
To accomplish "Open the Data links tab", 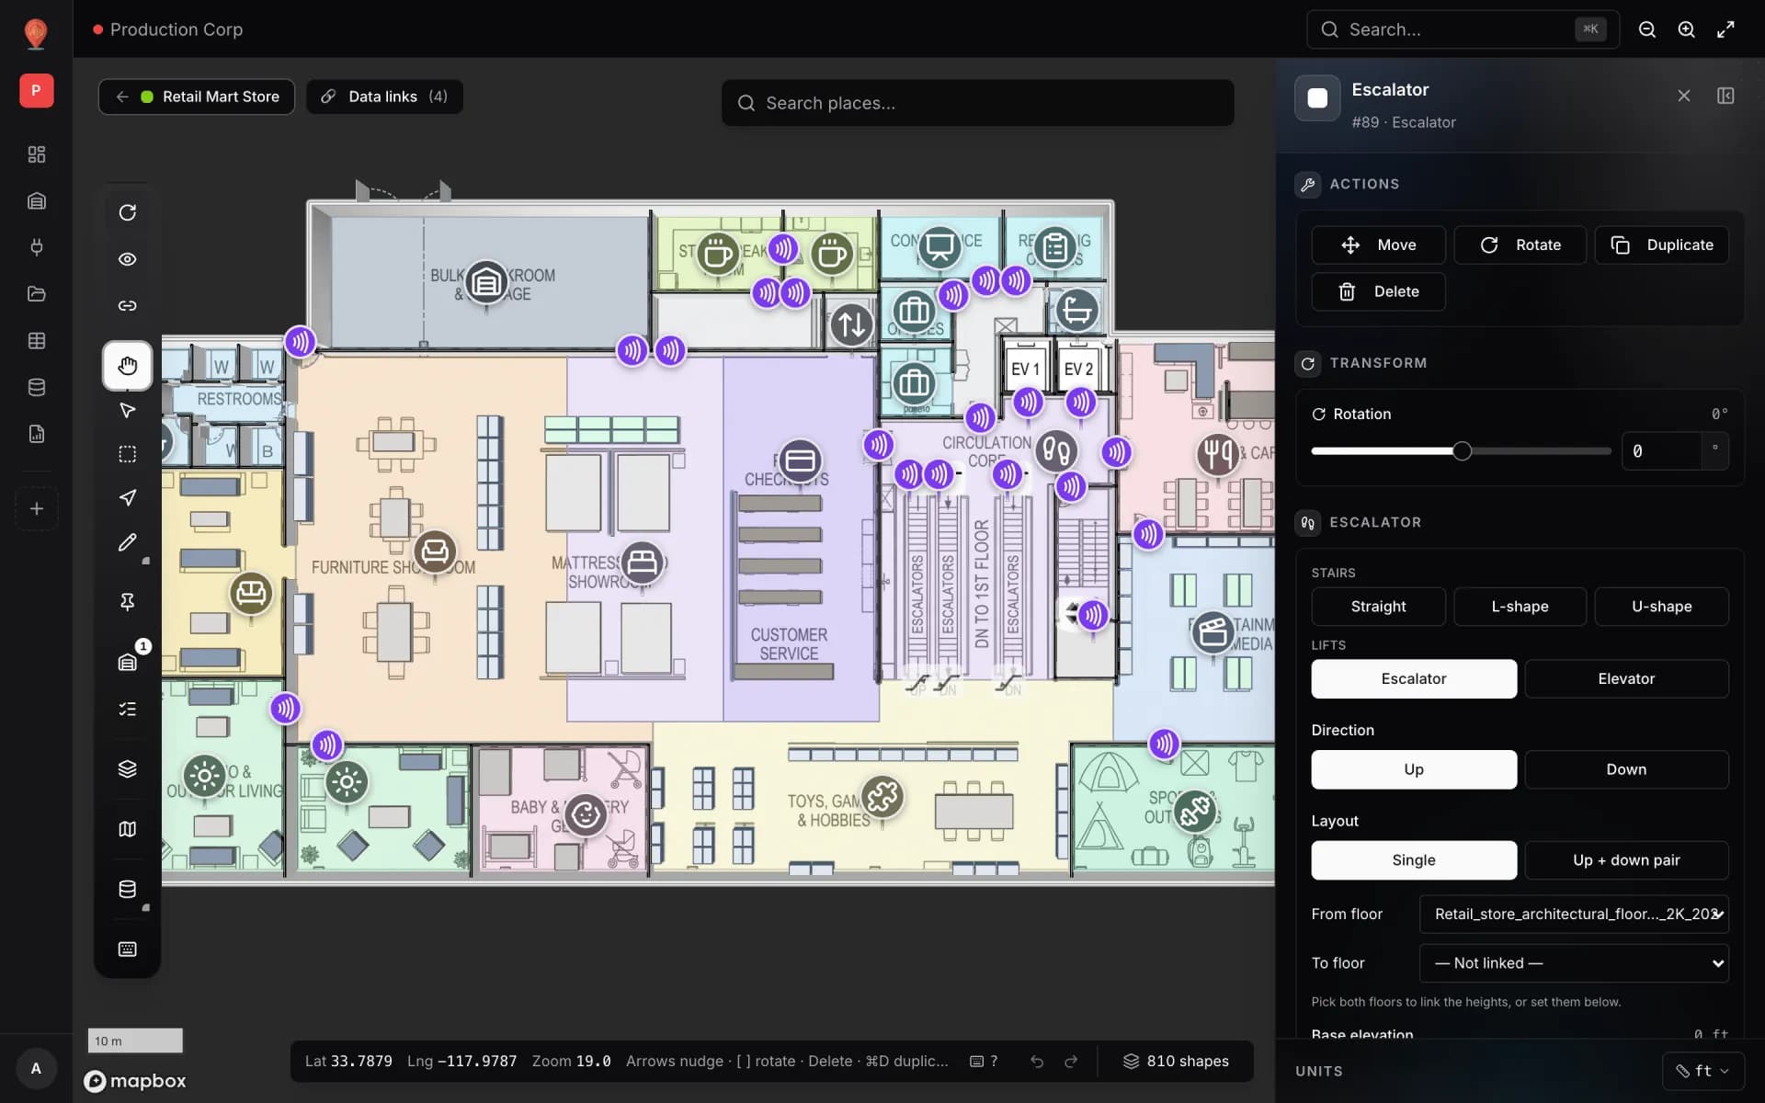I will [x=384, y=97].
